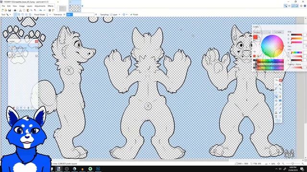Image resolution: width=307 pixels, height=172 pixels.
Task: Select the Eraser tool
Action: tap(280, 105)
